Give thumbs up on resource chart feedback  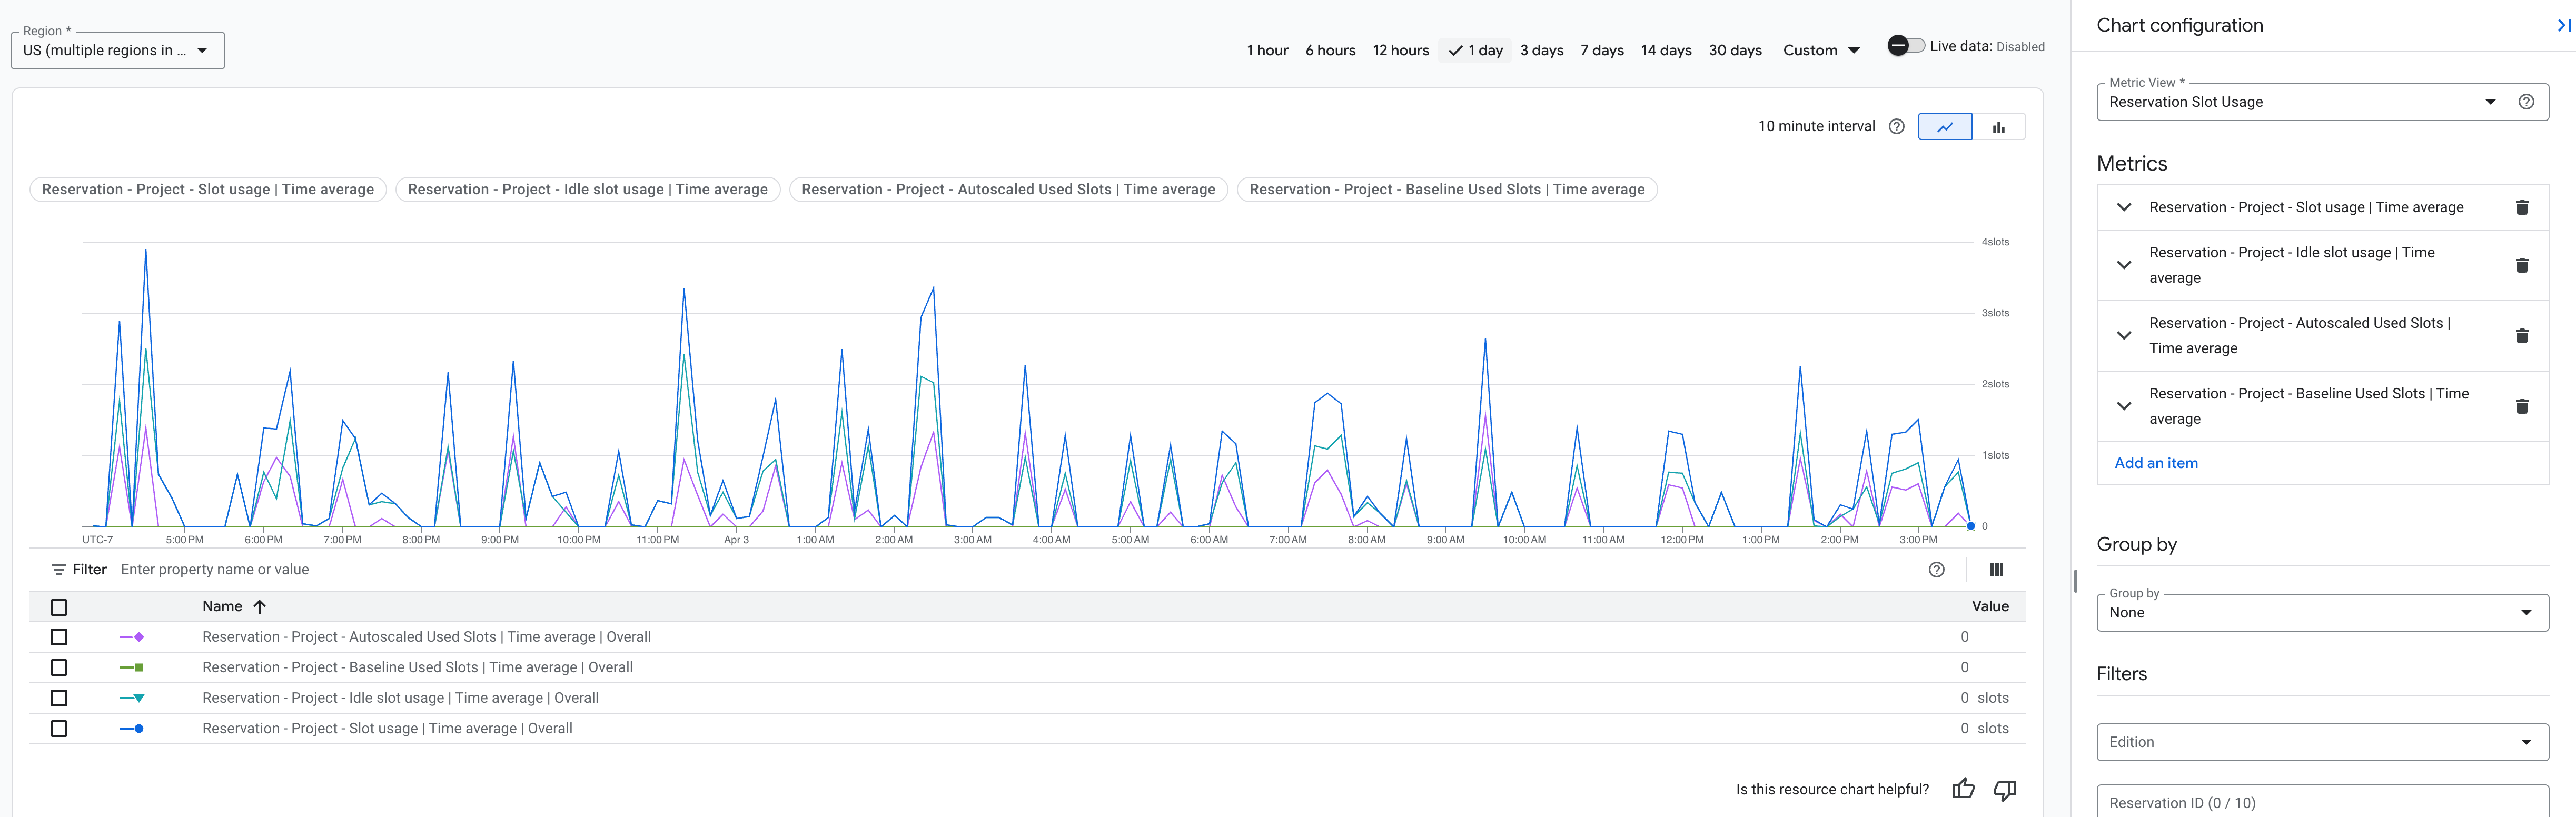click(1963, 789)
